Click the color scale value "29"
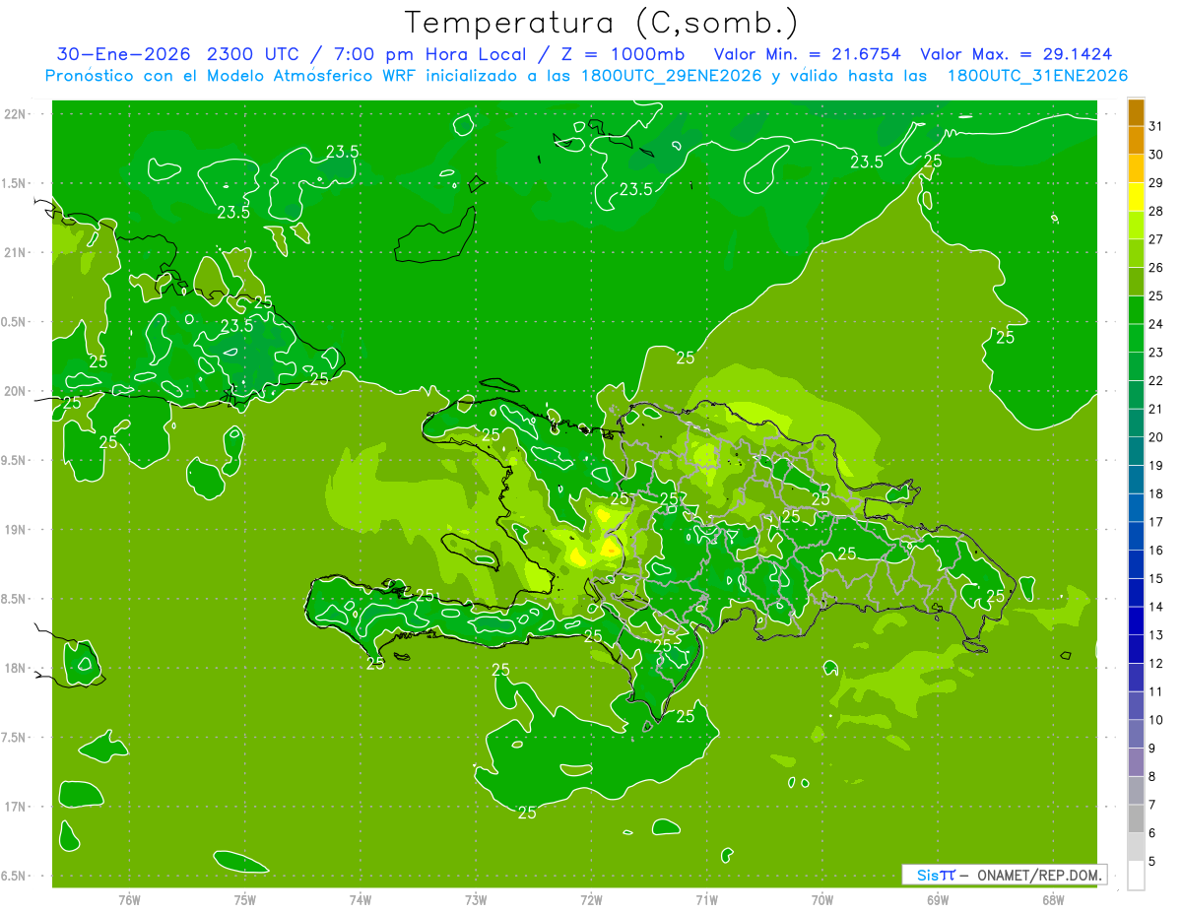1182x913 pixels. pyautogui.click(x=1155, y=182)
